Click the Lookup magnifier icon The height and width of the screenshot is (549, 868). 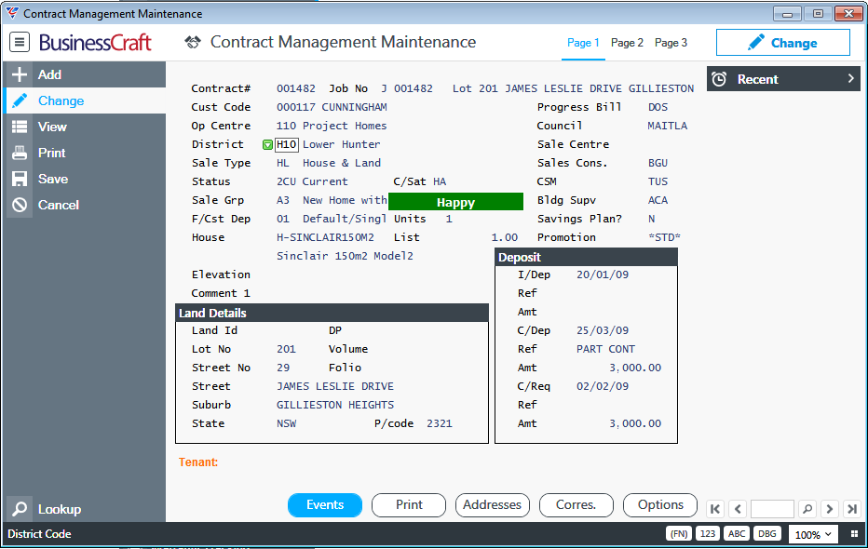click(x=20, y=509)
